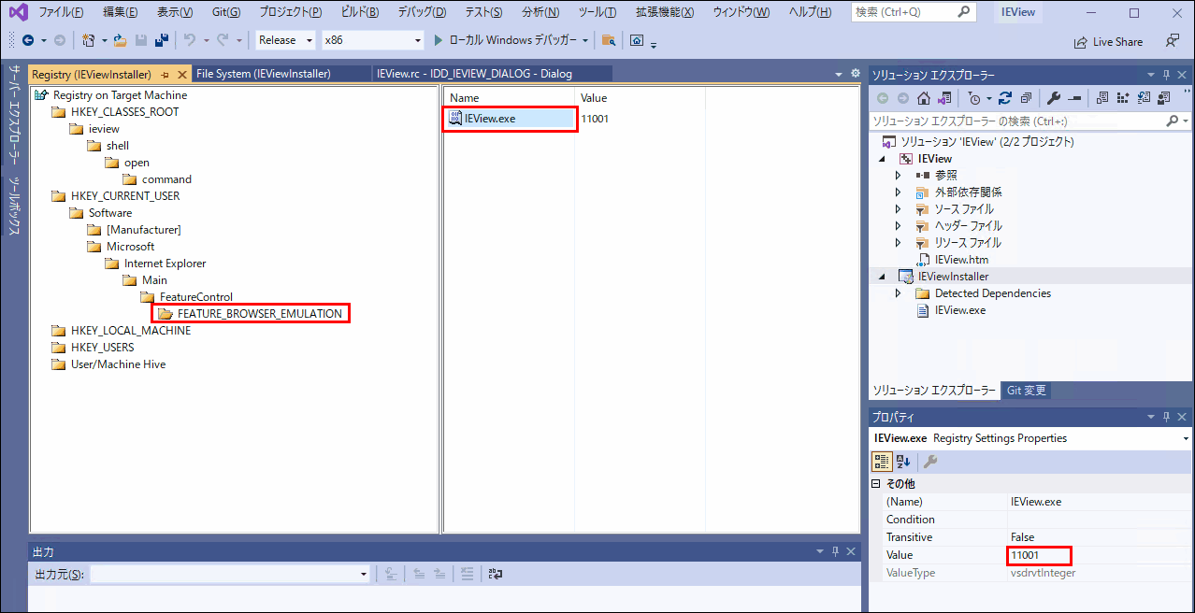Image resolution: width=1195 pixels, height=613 pixels.
Task: Open Registry Editor icon in Solution Explorer
Action: [1123, 98]
